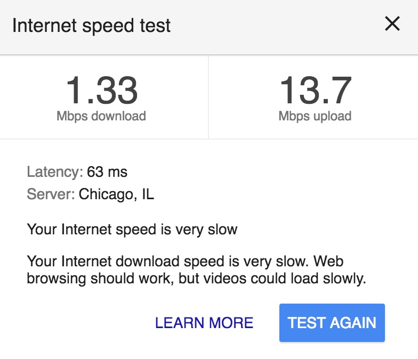Image resolution: width=418 pixels, height=359 pixels.
Task: Open the LEARN MORE link
Action: tap(204, 323)
